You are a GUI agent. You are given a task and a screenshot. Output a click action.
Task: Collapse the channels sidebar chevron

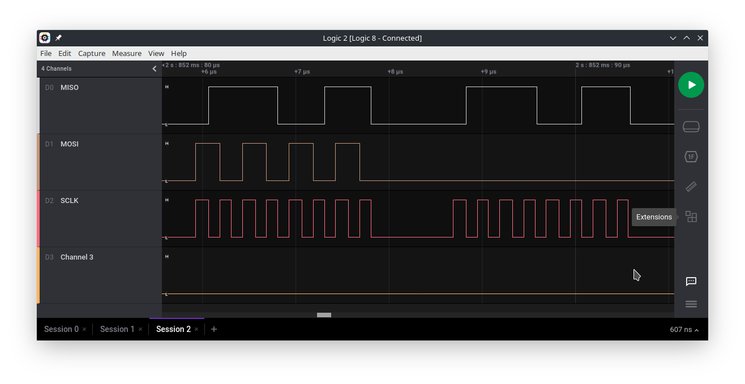155,69
